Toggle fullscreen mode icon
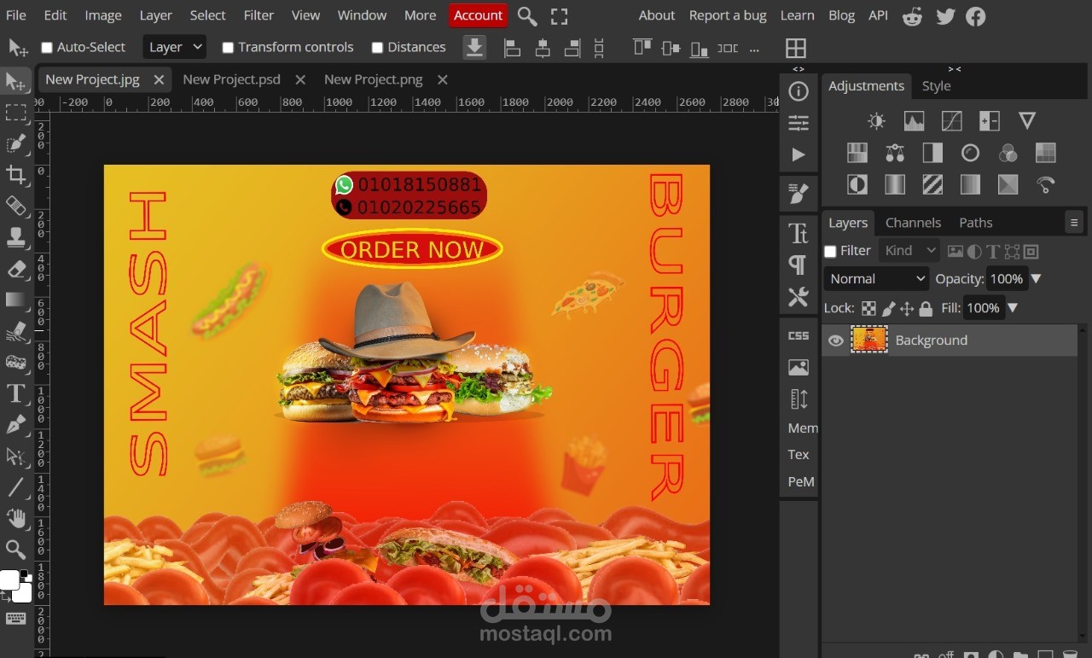Viewport: 1092px width, 658px height. pyautogui.click(x=559, y=16)
